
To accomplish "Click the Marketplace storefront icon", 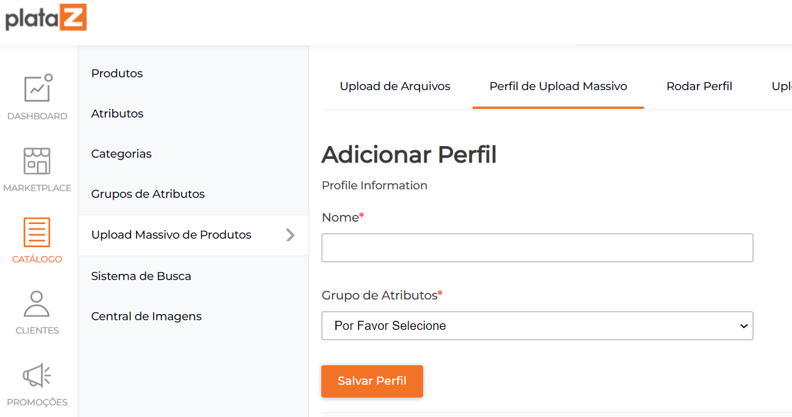I will 37,161.
